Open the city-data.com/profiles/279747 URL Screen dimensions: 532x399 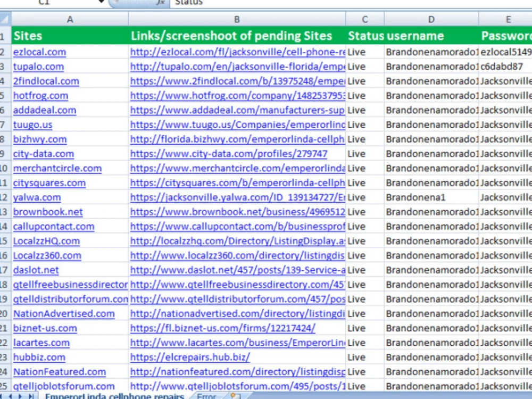click(x=229, y=154)
